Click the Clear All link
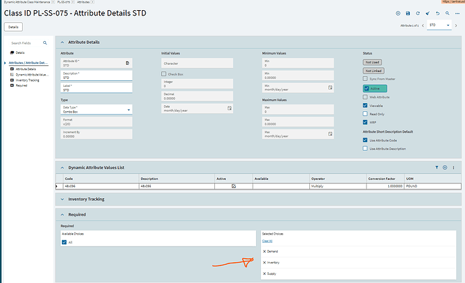The height and width of the screenshot is (283, 465). click(267, 241)
